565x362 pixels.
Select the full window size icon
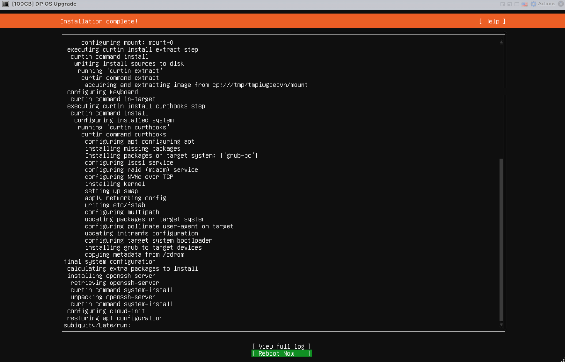(x=517, y=4)
